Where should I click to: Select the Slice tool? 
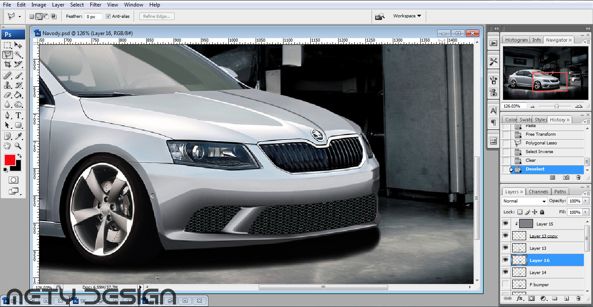[18, 64]
